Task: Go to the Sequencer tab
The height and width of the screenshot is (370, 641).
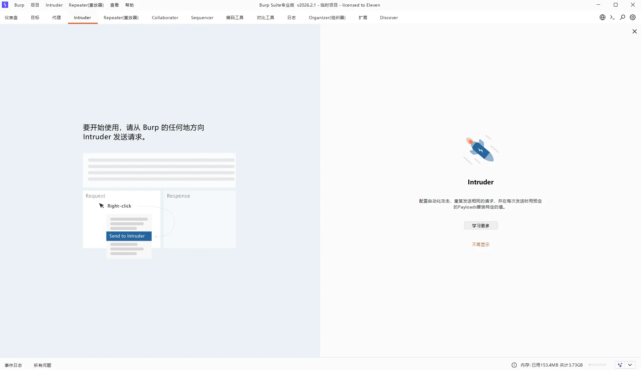Action: (x=202, y=18)
